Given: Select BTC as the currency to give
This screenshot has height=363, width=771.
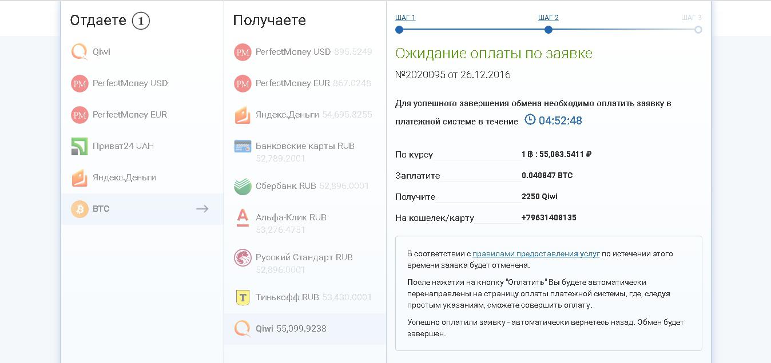Looking at the screenshot, I should click(142, 209).
